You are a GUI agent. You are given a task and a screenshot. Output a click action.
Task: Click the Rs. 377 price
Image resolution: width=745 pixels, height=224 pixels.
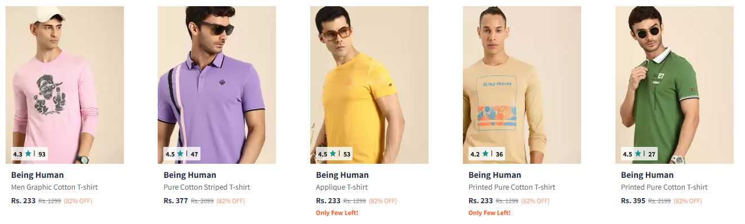(x=176, y=200)
